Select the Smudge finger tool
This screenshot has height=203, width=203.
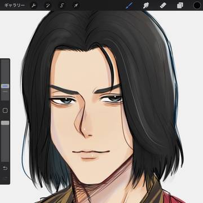click(145, 6)
